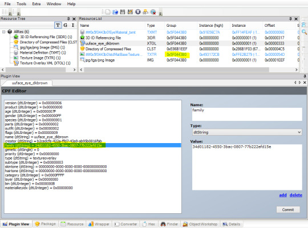
Task: Click the New package toolbar icon
Action: [108, 12]
